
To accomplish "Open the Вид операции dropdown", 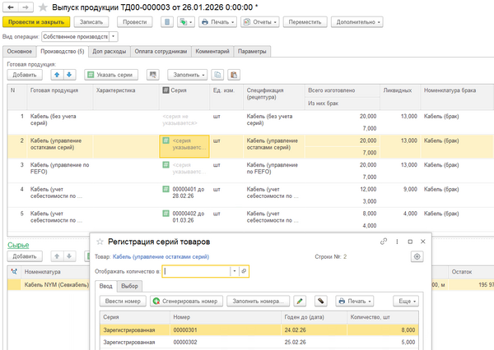I will 113,36.
